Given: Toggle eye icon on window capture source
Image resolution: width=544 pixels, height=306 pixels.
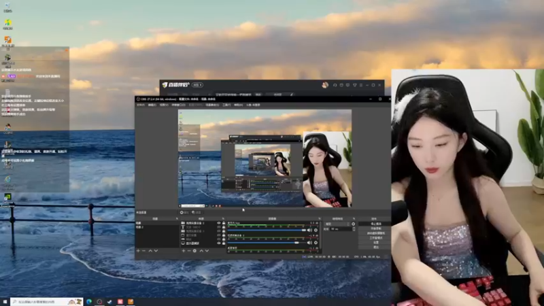Looking at the screenshot, I should pos(219,235).
